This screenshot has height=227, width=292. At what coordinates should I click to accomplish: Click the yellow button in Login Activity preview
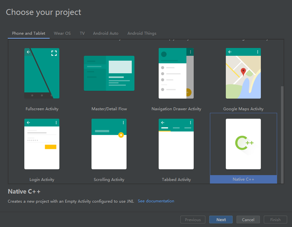pyautogui.click(x=51, y=147)
